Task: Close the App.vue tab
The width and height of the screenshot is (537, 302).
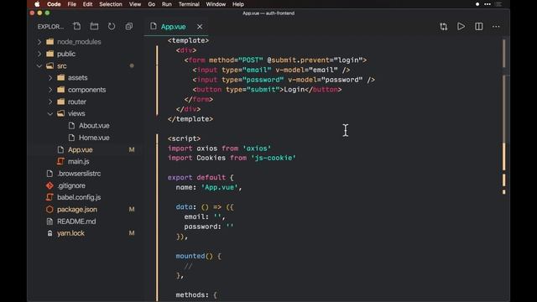Action: click(x=200, y=27)
